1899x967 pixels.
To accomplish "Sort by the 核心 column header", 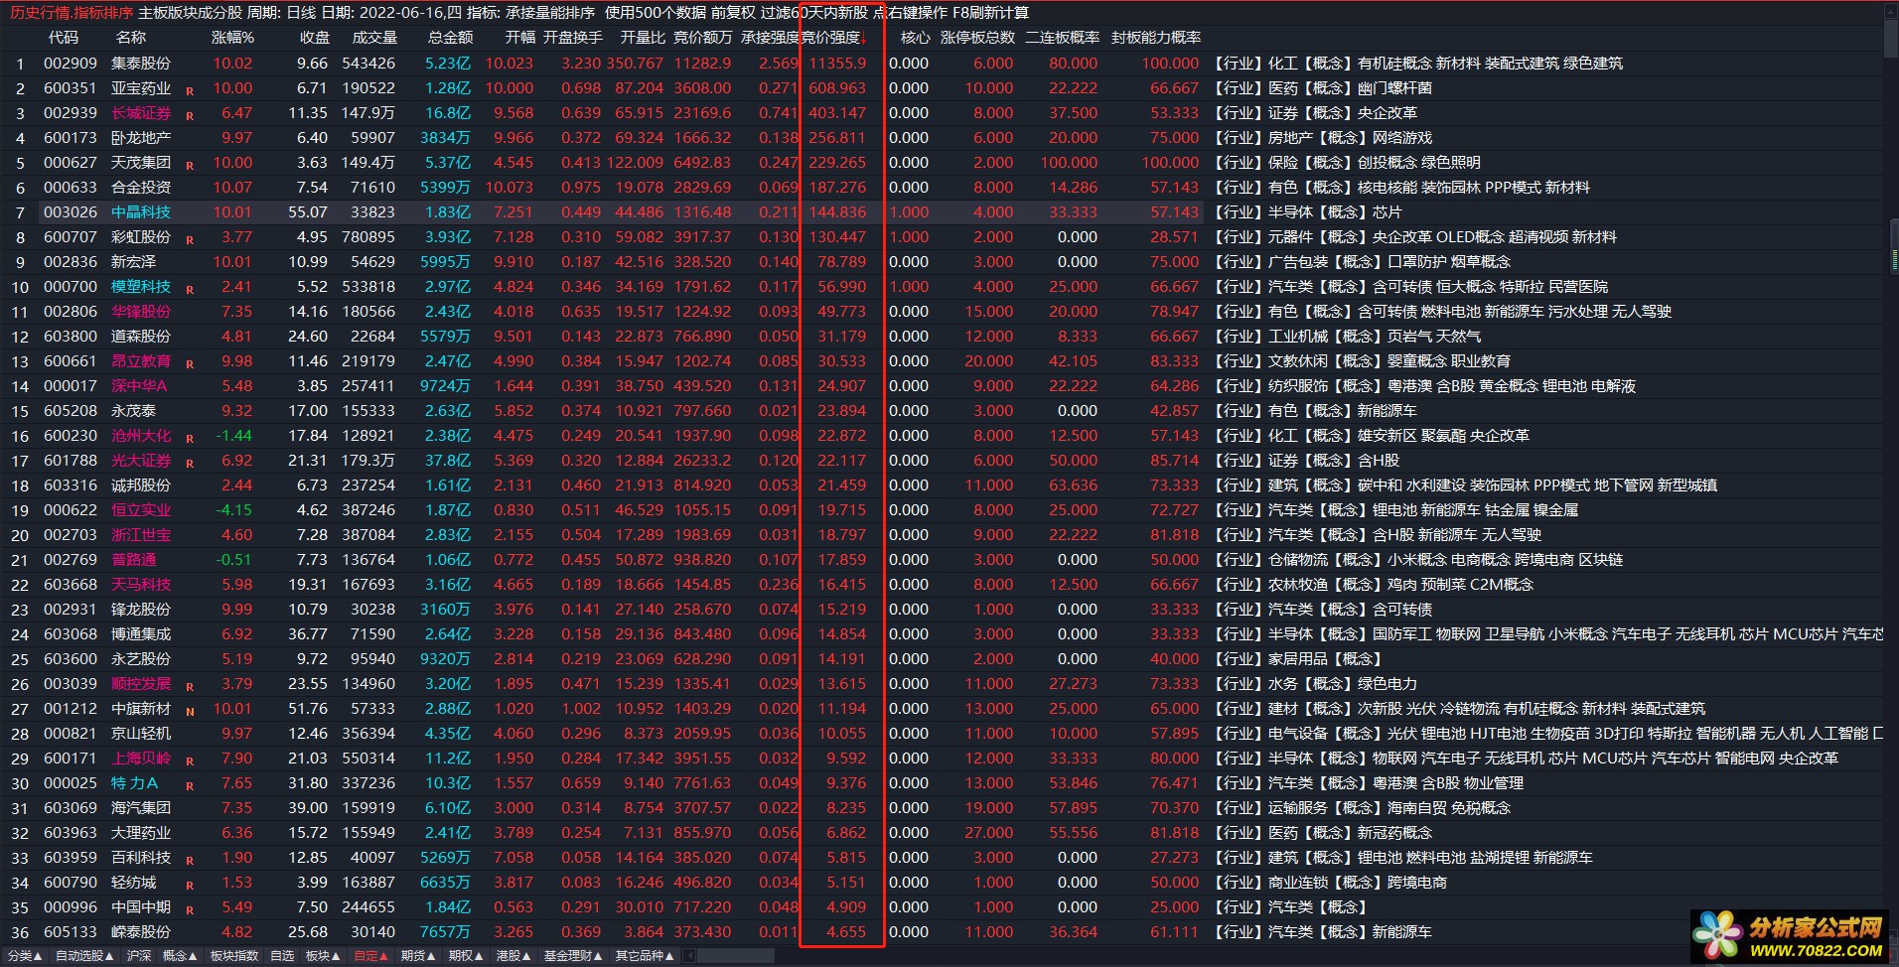I will 915,38.
